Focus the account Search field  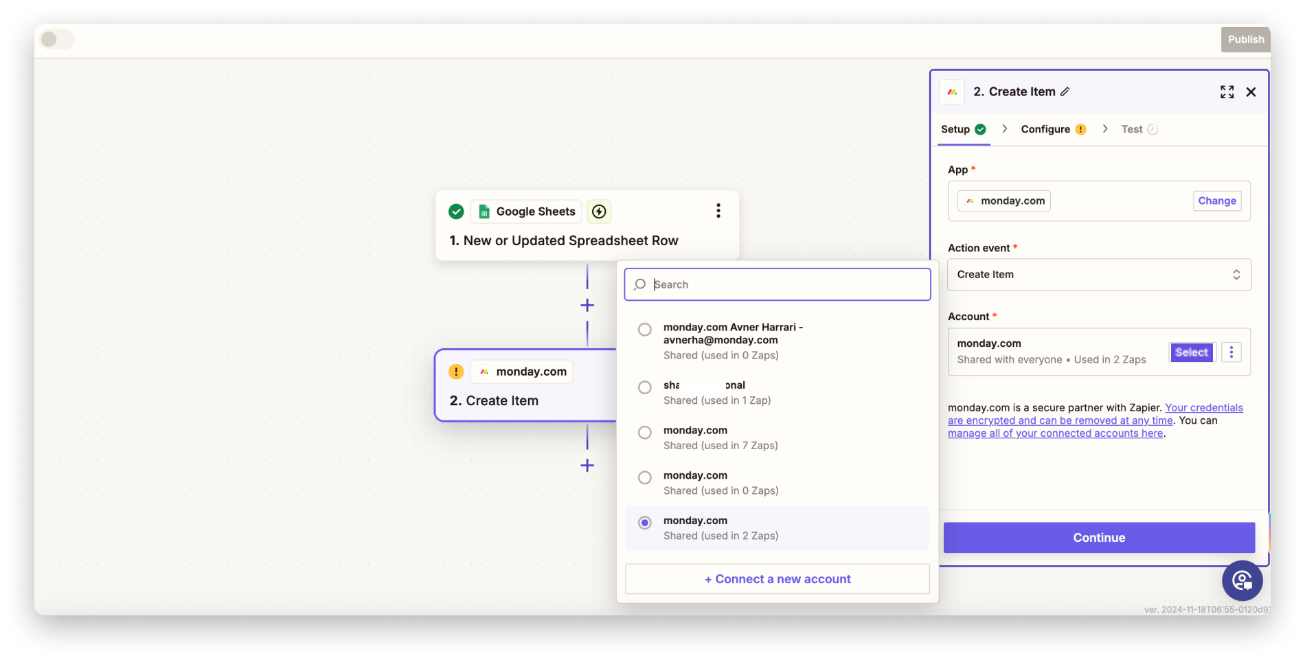click(x=778, y=284)
